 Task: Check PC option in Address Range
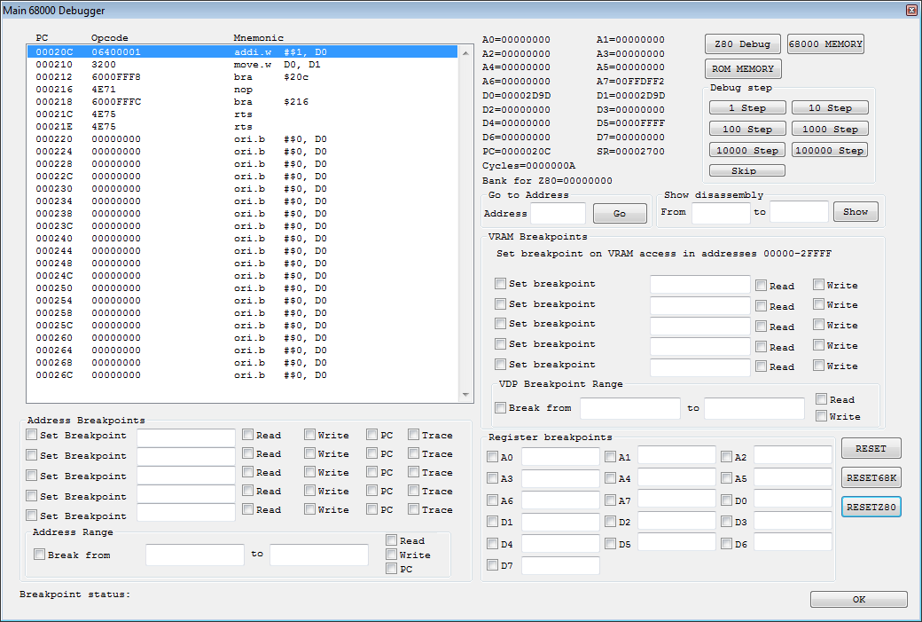pyautogui.click(x=392, y=569)
